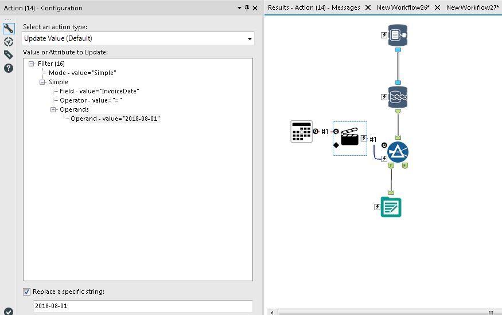
Task: Open Configuration panel window options arrow
Action: click(239, 8)
